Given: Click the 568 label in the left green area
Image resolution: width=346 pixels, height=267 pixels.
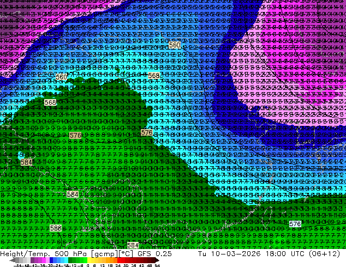Looking at the screenshot, I should pyautogui.click(x=50, y=102).
